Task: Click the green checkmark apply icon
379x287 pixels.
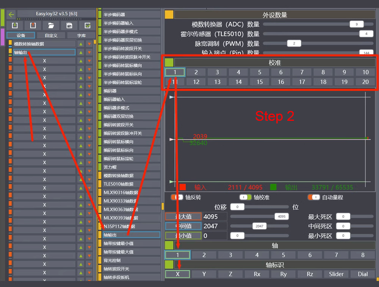Action: (88, 26)
